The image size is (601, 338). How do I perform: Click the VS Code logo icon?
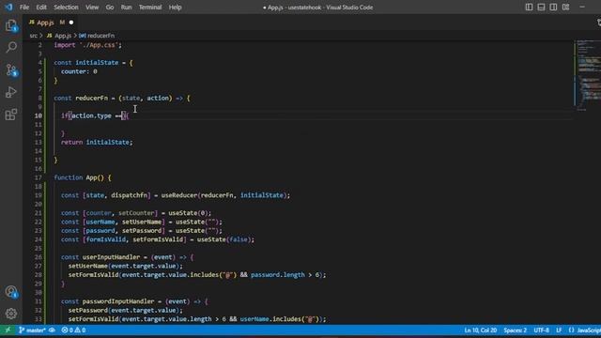point(8,7)
